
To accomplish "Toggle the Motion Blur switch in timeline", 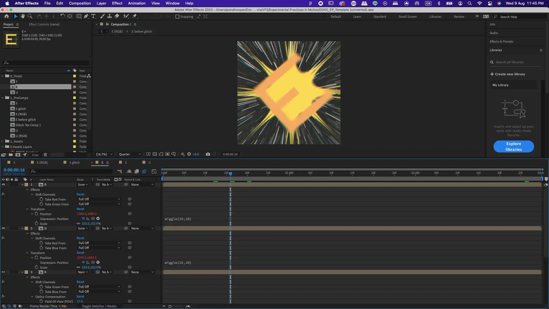I will coord(144,171).
